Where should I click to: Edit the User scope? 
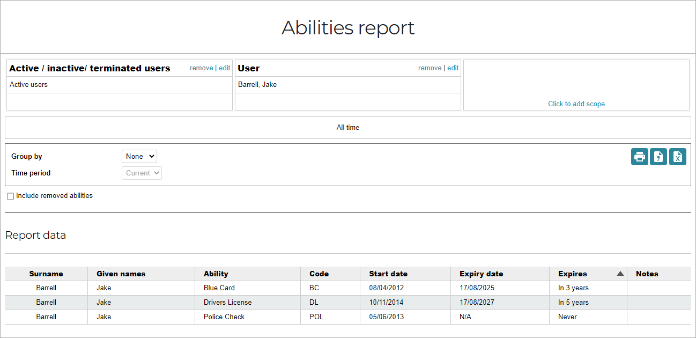pos(453,68)
